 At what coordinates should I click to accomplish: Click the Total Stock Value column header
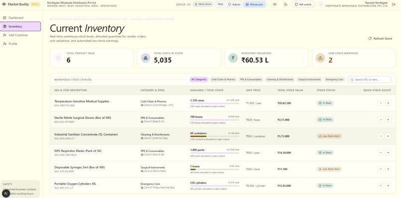coord(290,91)
